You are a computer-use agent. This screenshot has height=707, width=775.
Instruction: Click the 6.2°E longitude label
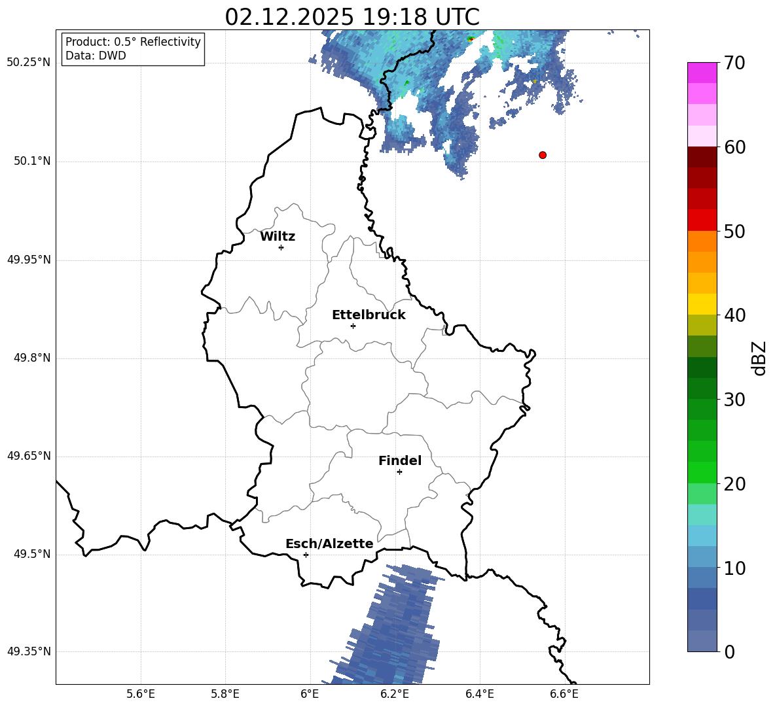tap(395, 694)
